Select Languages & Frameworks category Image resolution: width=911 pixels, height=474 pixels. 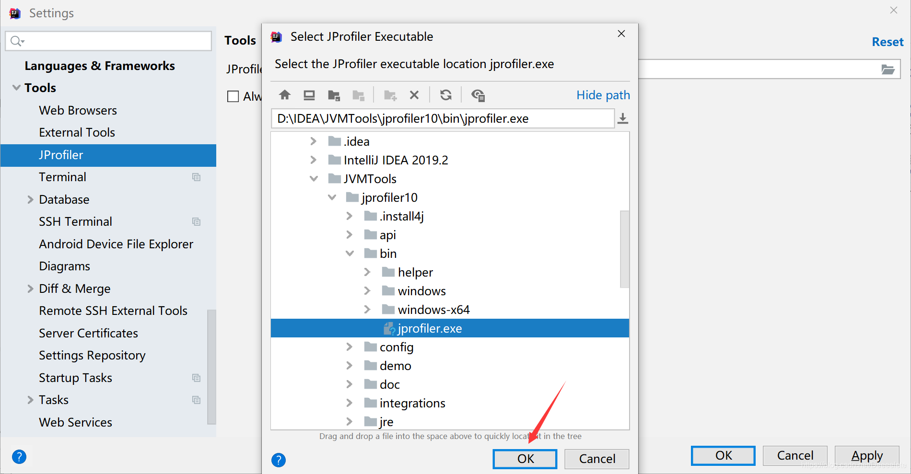pyautogui.click(x=100, y=66)
